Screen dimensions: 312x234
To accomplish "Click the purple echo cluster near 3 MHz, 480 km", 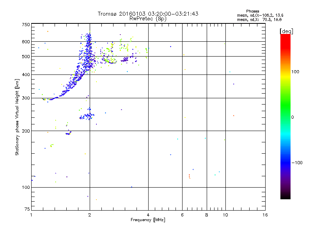I will (125, 60).
